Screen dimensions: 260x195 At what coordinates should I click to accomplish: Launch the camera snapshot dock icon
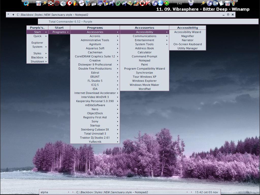pos(215,3)
